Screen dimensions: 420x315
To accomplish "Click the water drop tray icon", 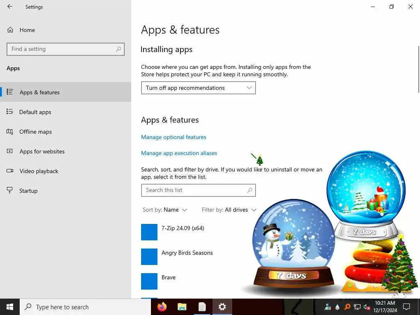I will (337, 307).
